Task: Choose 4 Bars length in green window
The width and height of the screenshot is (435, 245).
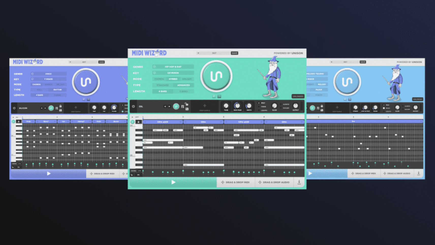Action: tap(163, 91)
